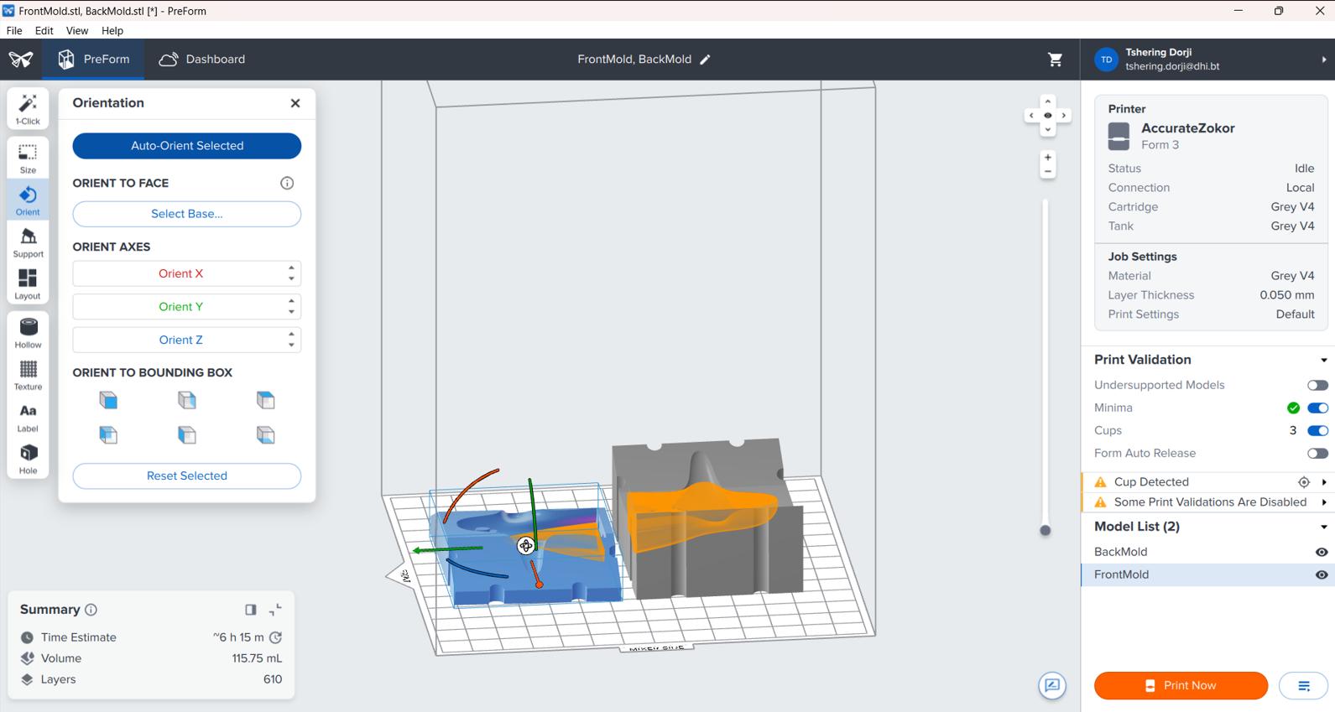Switch to the PreForm tab
The image size is (1335, 712).
tap(93, 60)
